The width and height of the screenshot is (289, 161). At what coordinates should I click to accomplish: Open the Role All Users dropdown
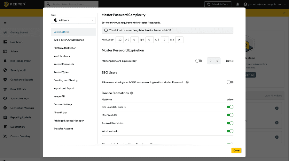click(73, 20)
